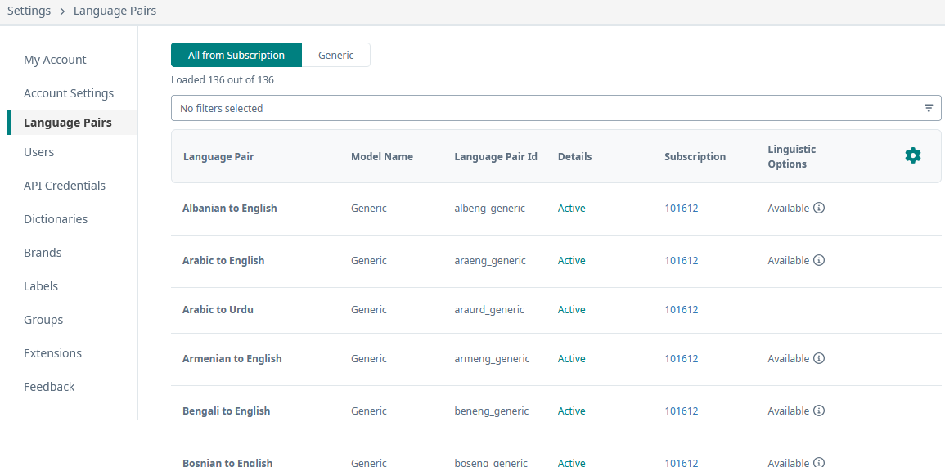
Task: Open subscription 101612 for Armenian to English
Action: coord(681,358)
